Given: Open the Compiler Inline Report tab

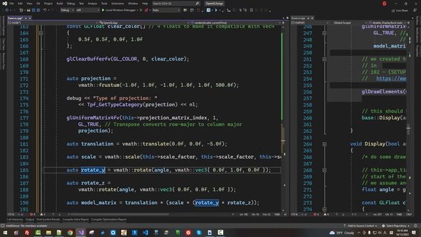Looking at the screenshot, I should 75,219.
